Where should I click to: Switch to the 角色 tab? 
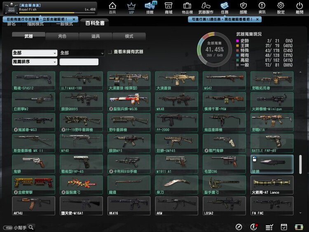pos(62,36)
